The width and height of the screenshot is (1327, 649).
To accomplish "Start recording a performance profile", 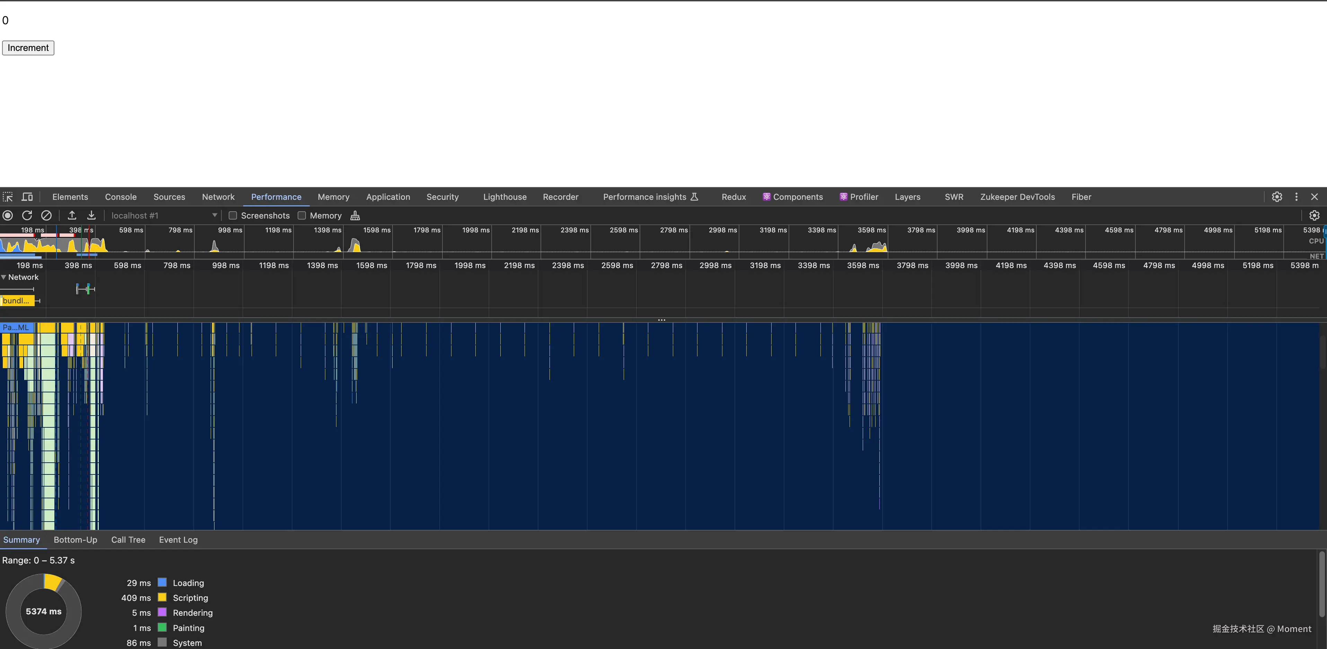I will [8, 215].
